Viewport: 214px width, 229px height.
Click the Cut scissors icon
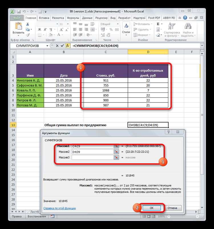tap(27, 24)
